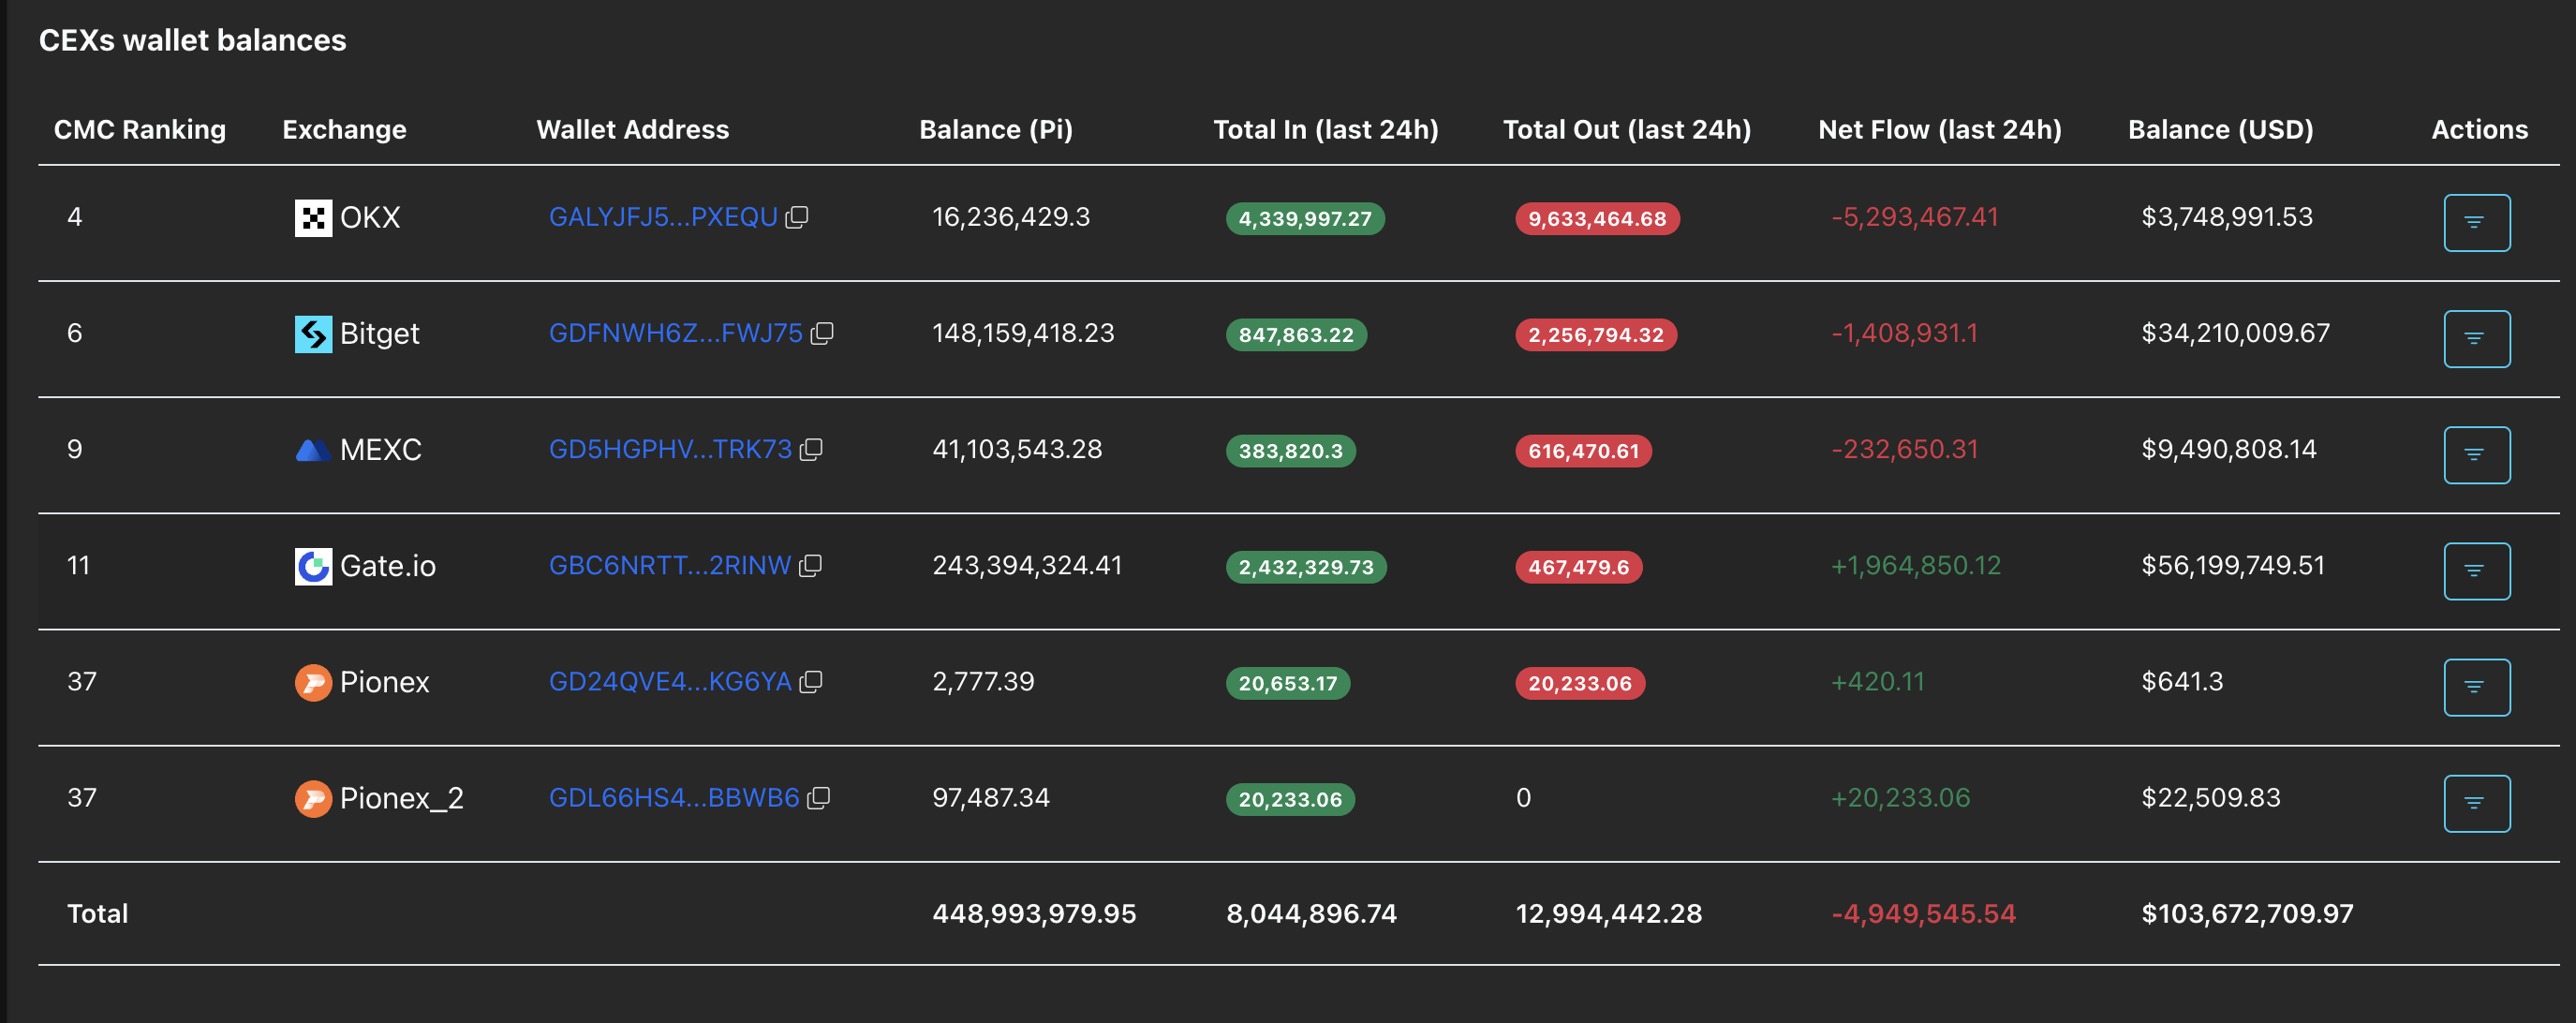2576x1023 pixels.
Task: Click the Balance (Pi) column header
Action: point(995,129)
